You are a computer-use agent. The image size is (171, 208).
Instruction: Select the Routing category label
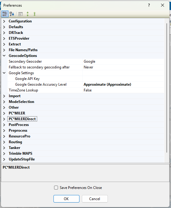click(x=15, y=142)
